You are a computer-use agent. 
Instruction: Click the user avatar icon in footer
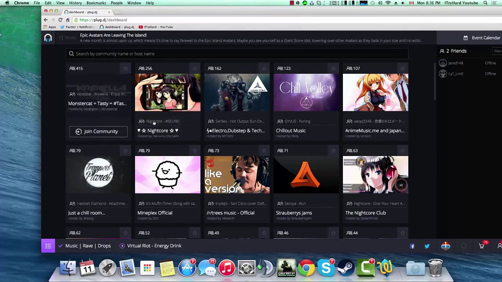point(446,246)
